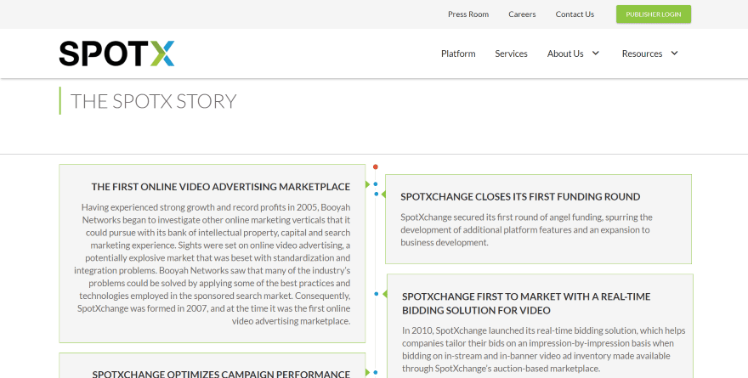Click SpotXchange Closes Its First Funding Round heading
The image size is (748, 378).
pyautogui.click(x=520, y=196)
